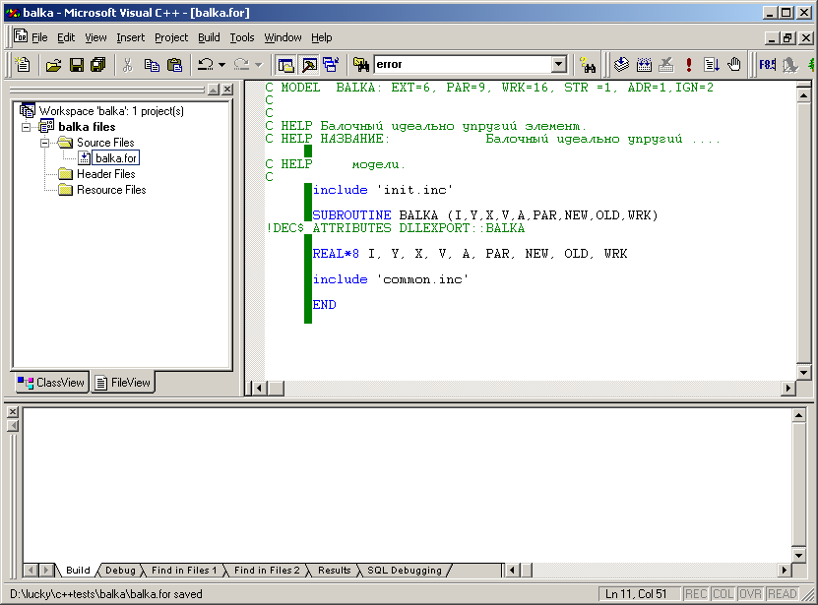
Task: Toggle the Workspace window button
Action: pos(285,65)
